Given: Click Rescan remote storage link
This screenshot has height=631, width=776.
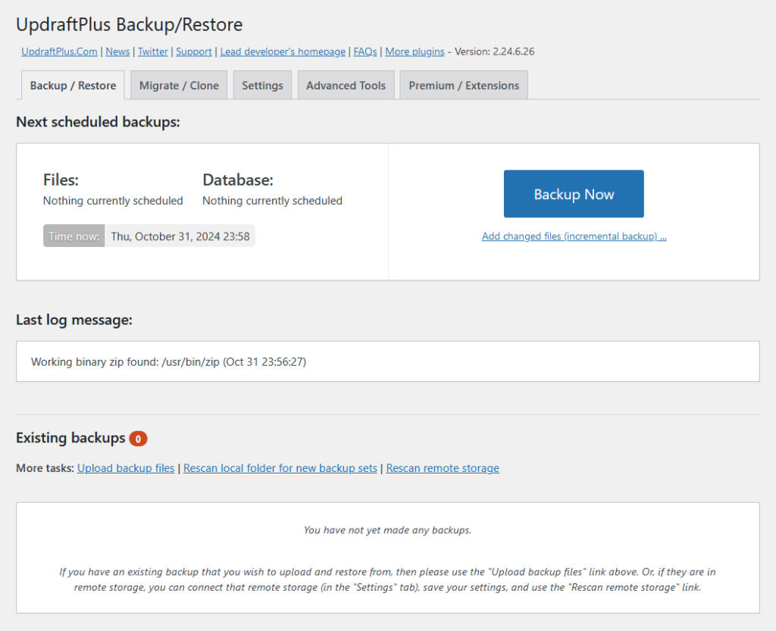Looking at the screenshot, I should pos(443,468).
